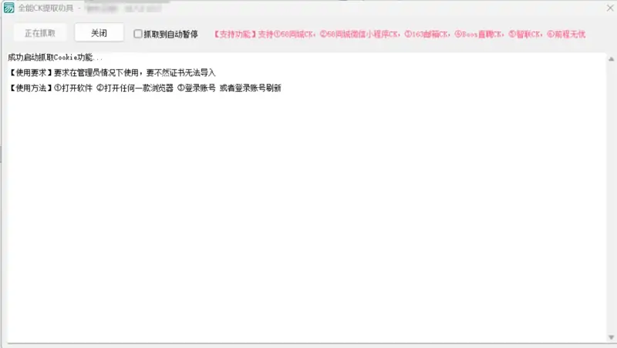
Task: Click the 全能CK提取 window title text
Action: [45, 8]
